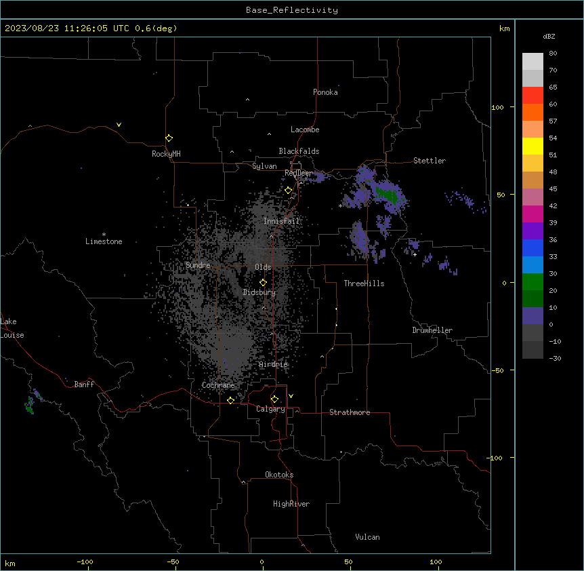This screenshot has height=571, width=584.
Task: Click the yellow diamond marker above Calgary label
Action: pyautogui.click(x=274, y=399)
